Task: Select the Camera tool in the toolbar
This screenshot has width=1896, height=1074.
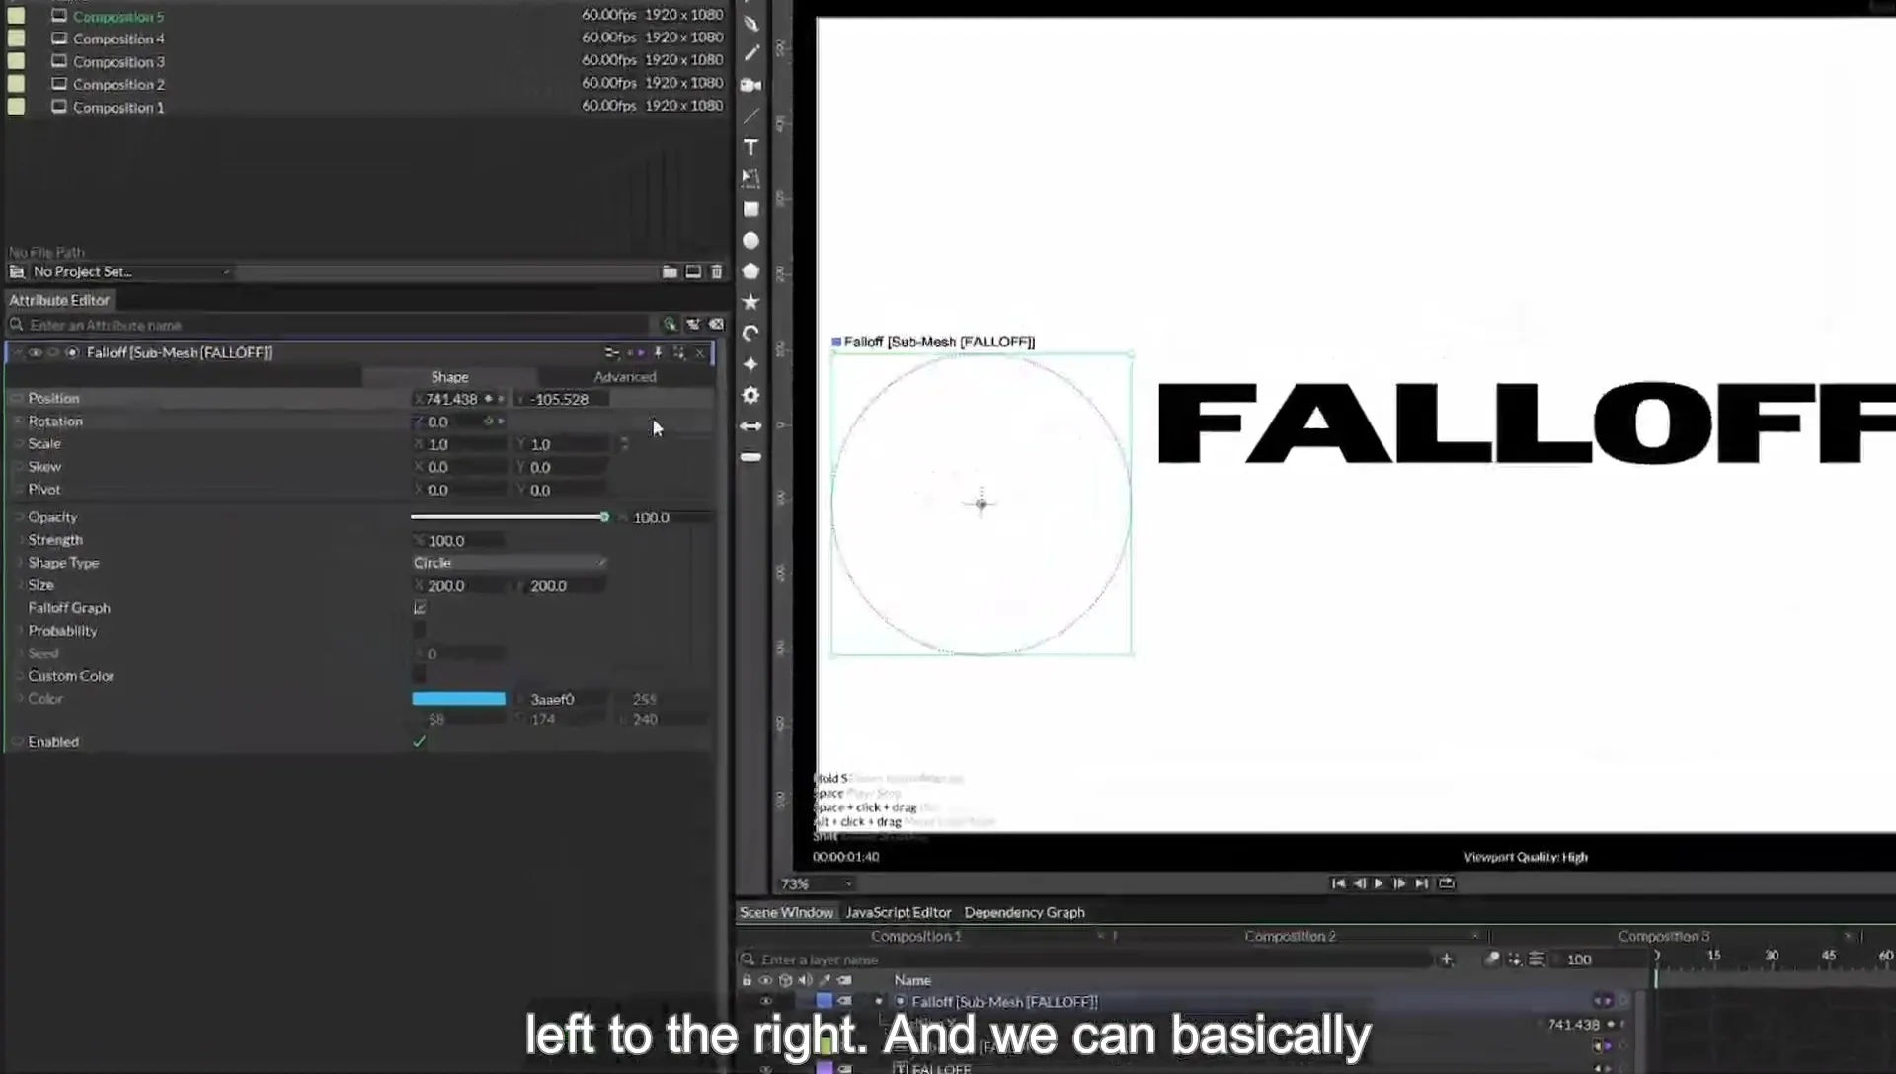Action: point(750,85)
